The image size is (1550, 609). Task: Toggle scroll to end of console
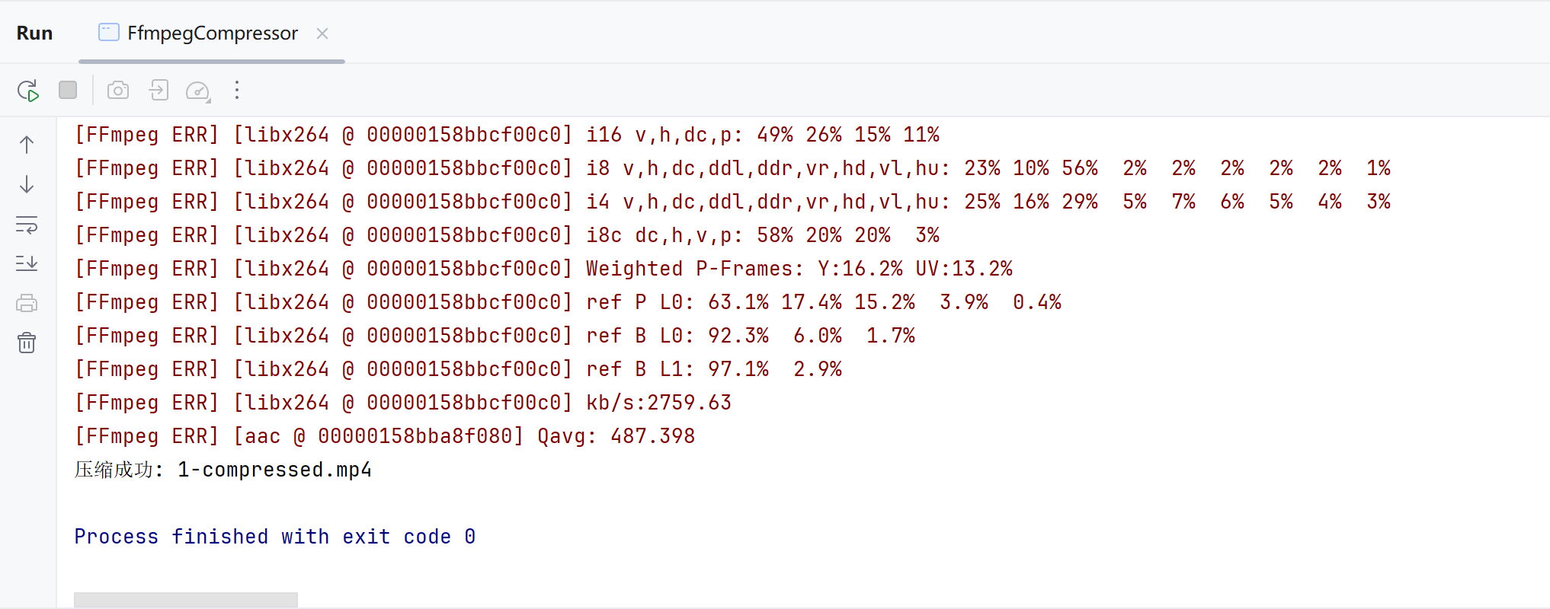(x=27, y=263)
